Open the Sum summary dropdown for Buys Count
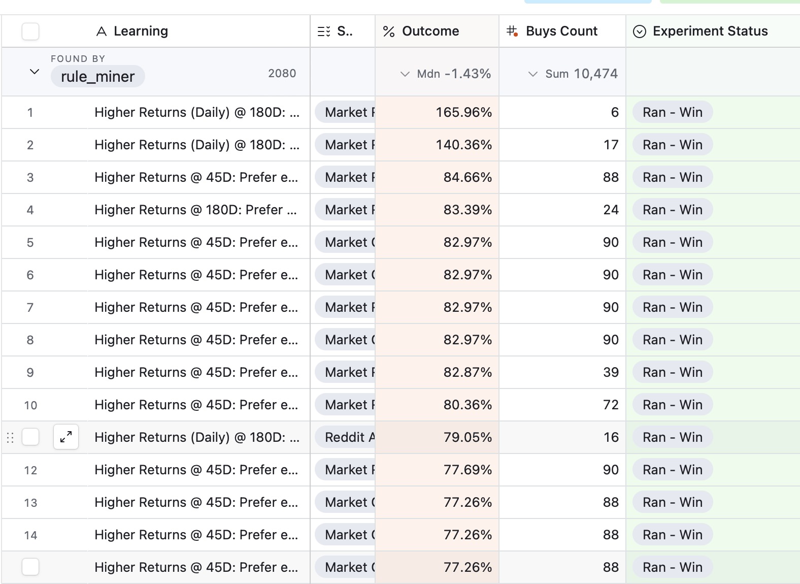 coord(532,74)
